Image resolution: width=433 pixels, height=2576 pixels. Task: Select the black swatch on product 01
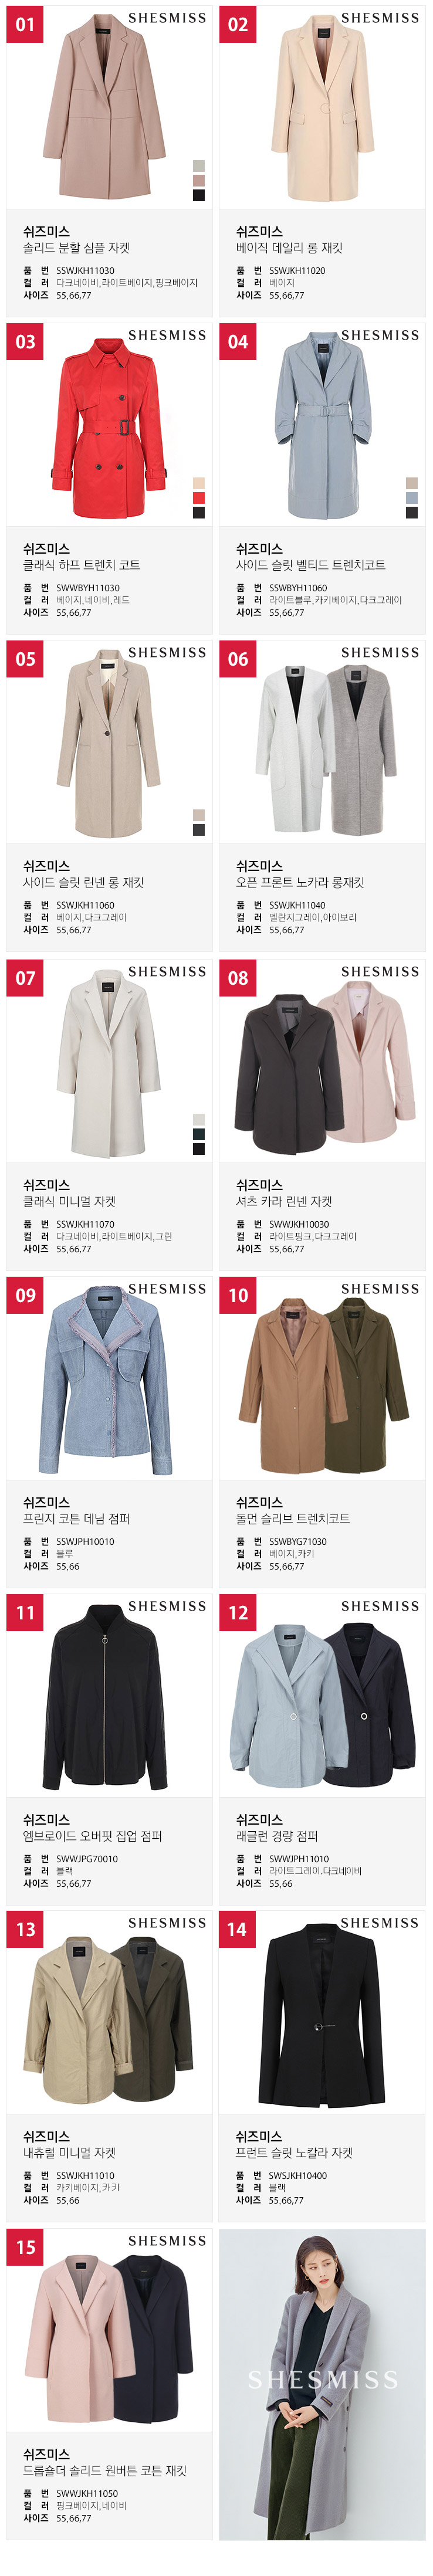199,196
